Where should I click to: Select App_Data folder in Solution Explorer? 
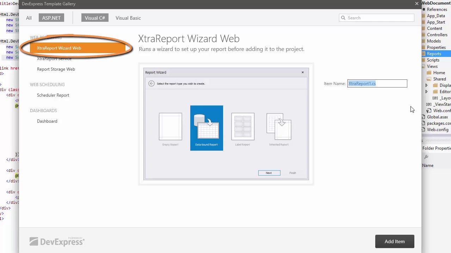(436, 16)
